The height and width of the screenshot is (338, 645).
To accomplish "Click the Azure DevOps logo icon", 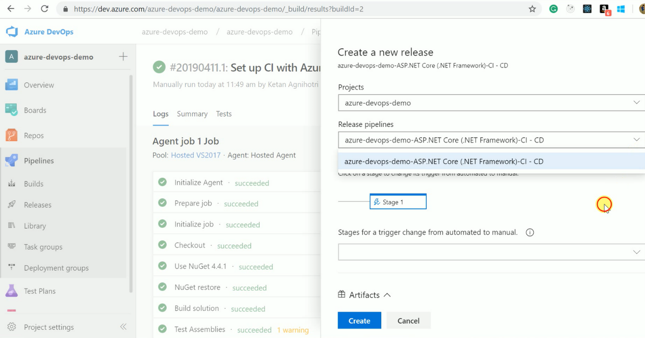I will tap(12, 32).
